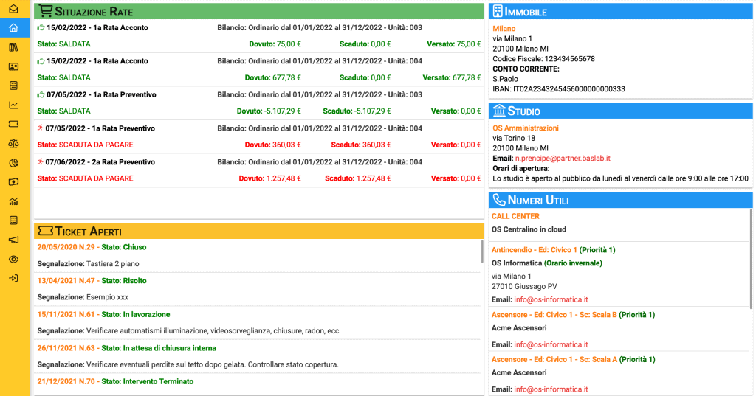Click 'Ascensore - Ed: Civico 1 - Sc: Scala A' entry
Image resolution: width=756 pixels, height=396 pixels.
tap(554, 360)
